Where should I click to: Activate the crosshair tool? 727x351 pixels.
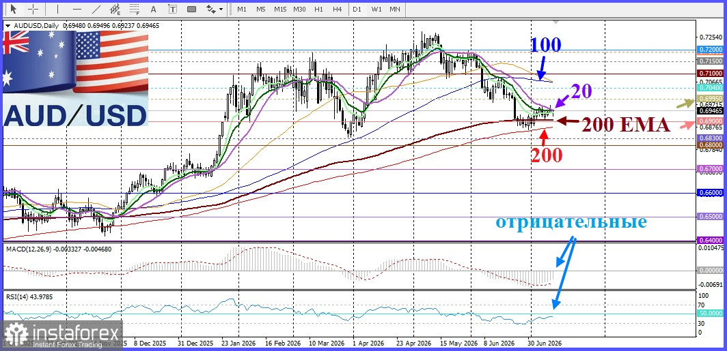click(33, 9)
